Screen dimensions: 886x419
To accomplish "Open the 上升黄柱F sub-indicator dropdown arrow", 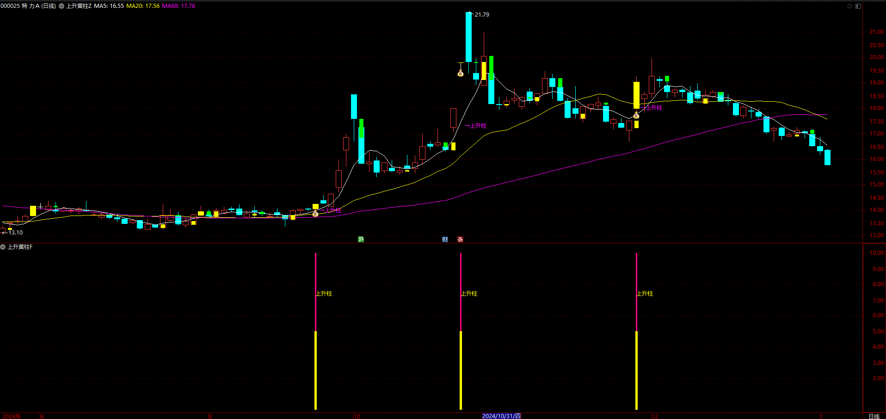I will click(x=3, y=247).
